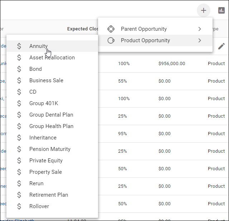Click the dollar icon beside Bond

(19, 69)
